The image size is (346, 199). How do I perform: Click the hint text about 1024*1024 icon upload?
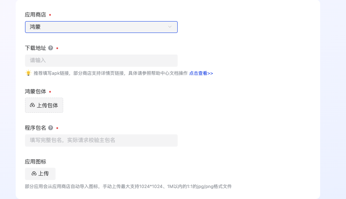click(128, 186)
